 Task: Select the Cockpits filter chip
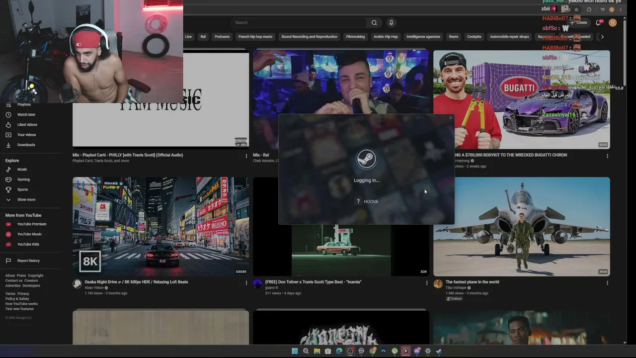[x=474, y=36]
